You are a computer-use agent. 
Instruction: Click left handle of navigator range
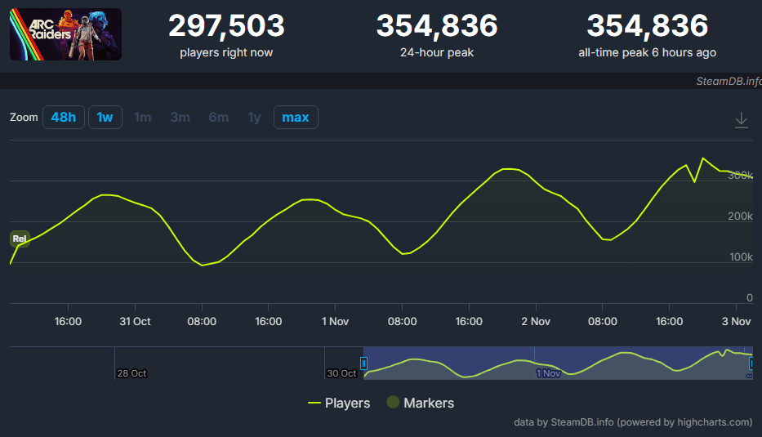click(364, 363)
